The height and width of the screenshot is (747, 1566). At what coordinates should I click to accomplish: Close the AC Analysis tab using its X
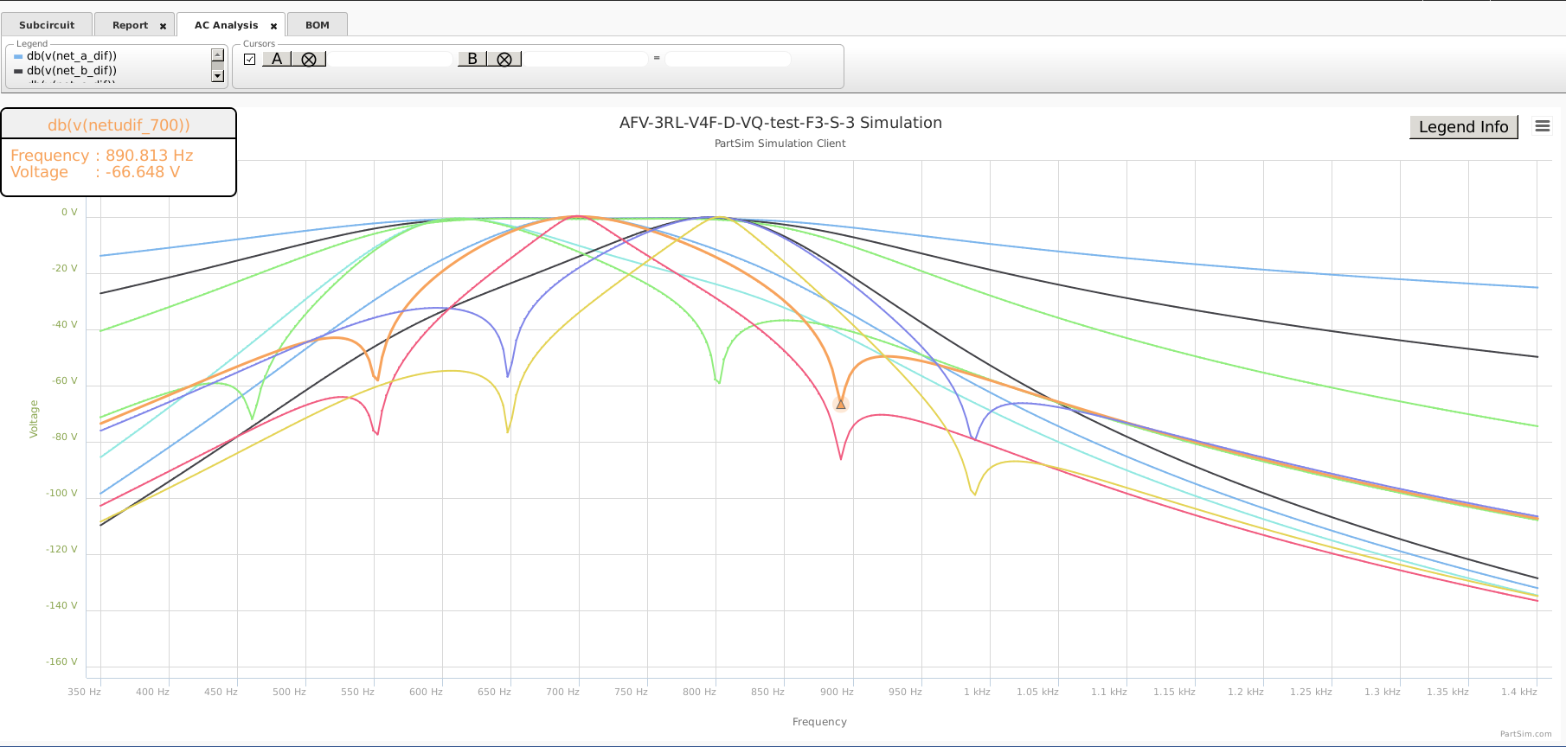273,26
